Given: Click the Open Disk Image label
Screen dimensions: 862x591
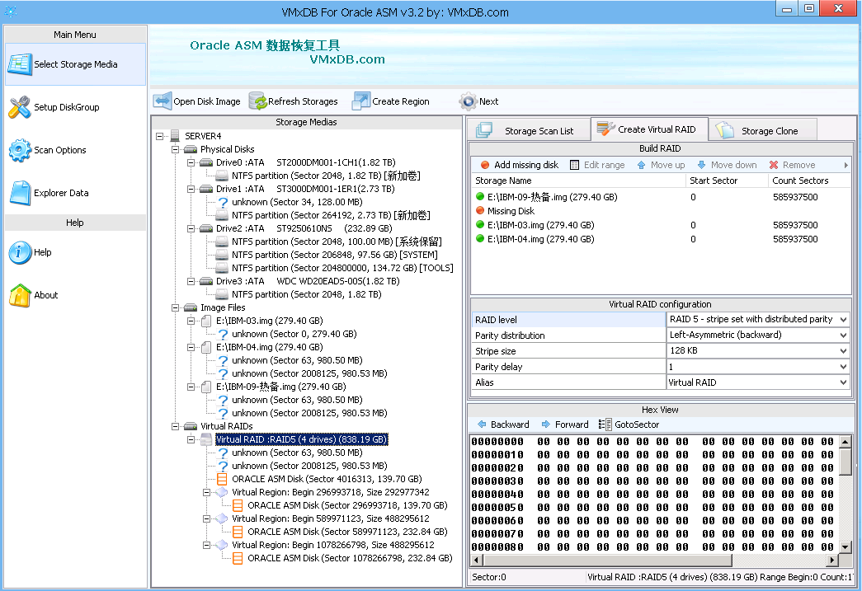Looking at the screenshot, I should pos(207,101).
